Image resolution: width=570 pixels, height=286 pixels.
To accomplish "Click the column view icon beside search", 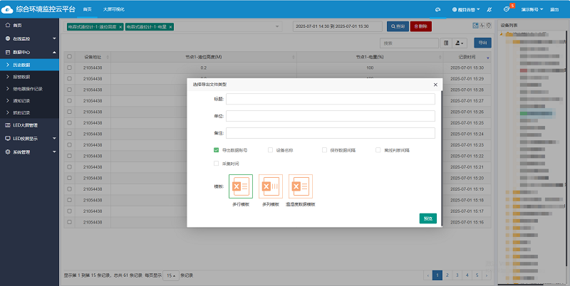I will pos(446,43).
